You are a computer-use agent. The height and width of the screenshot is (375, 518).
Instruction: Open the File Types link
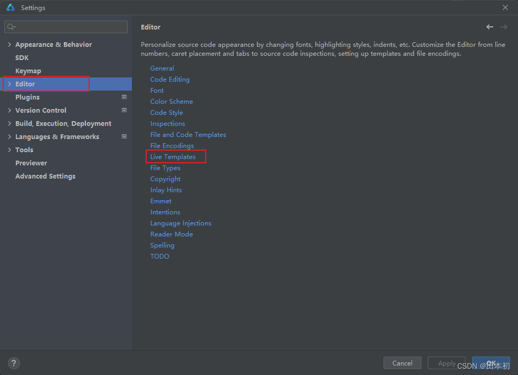(165, 168)
